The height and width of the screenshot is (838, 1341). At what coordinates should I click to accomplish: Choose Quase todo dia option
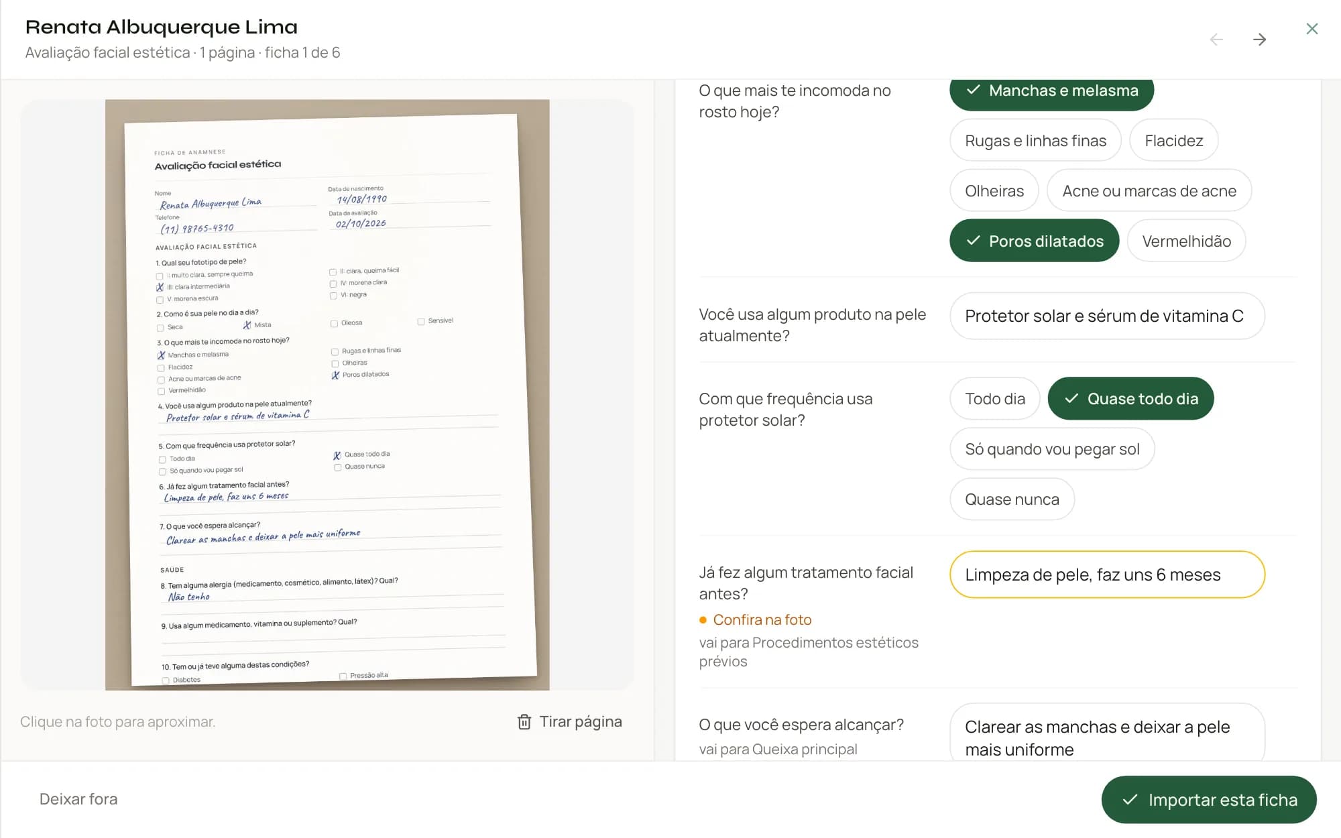coord(1130,399)
